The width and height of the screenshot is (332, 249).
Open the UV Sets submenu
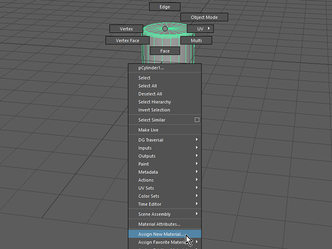click(x=165, y=188)
